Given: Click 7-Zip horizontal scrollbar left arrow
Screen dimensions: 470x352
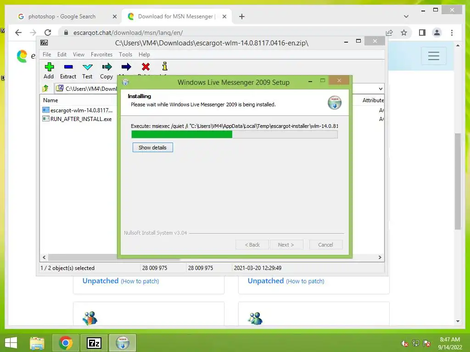Looking at the screenshot, I should click(44, 257).
